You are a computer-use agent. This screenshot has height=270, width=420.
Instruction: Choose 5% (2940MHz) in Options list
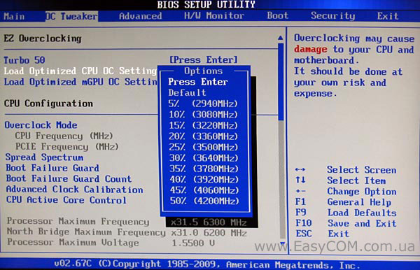[x=203, y=104]
